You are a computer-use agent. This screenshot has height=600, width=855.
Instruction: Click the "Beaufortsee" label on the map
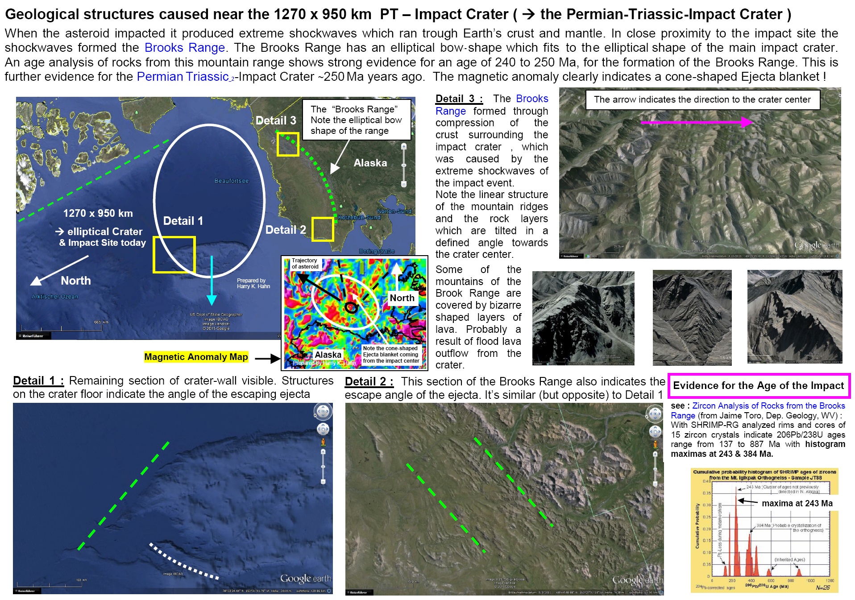(232, 181)
